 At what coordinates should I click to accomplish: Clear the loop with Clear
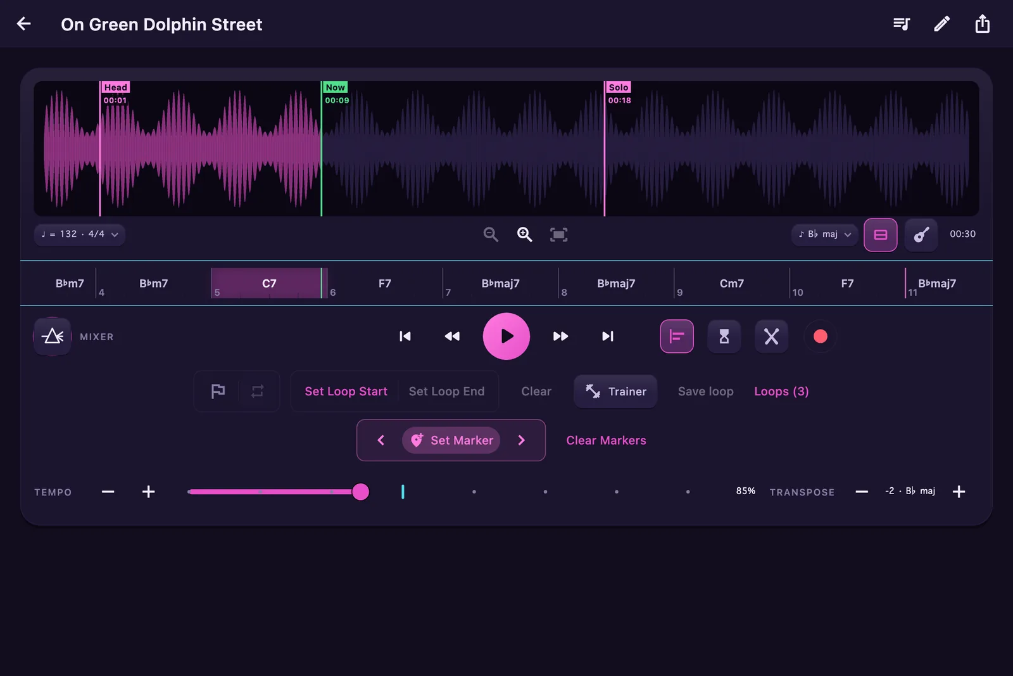pos(536,392)
